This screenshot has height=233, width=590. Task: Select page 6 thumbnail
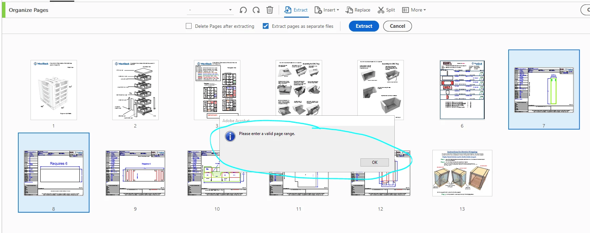462,90
